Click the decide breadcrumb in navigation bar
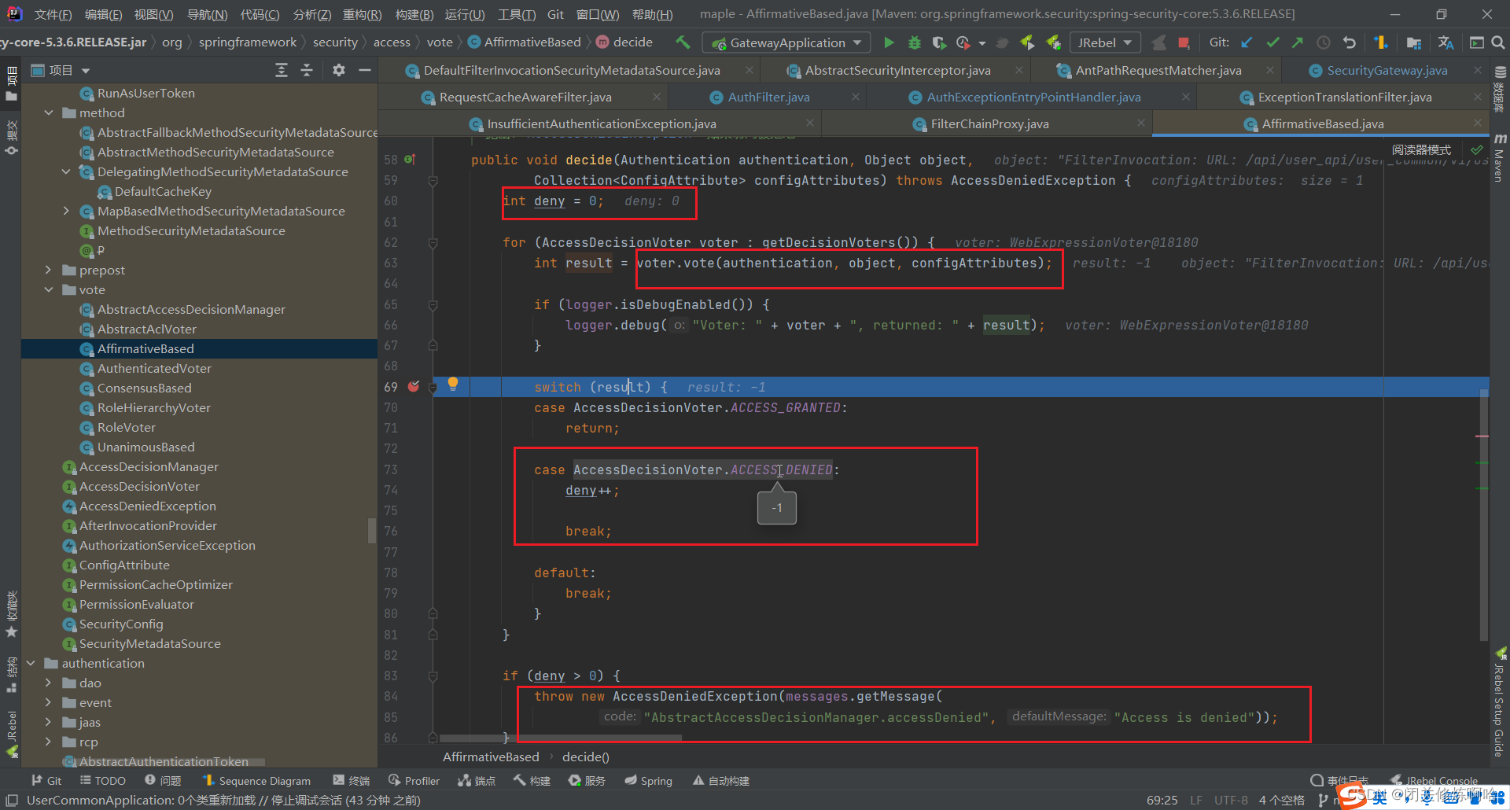The image size is (1510, 810). click(625, 42)
